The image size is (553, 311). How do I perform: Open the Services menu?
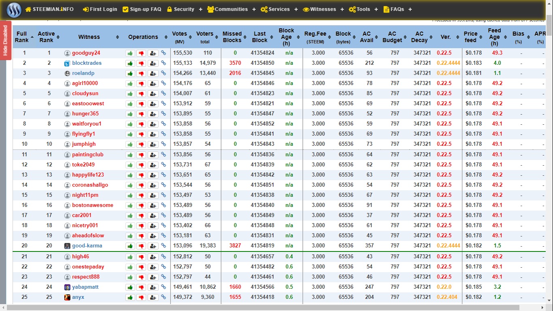[279, 9]
